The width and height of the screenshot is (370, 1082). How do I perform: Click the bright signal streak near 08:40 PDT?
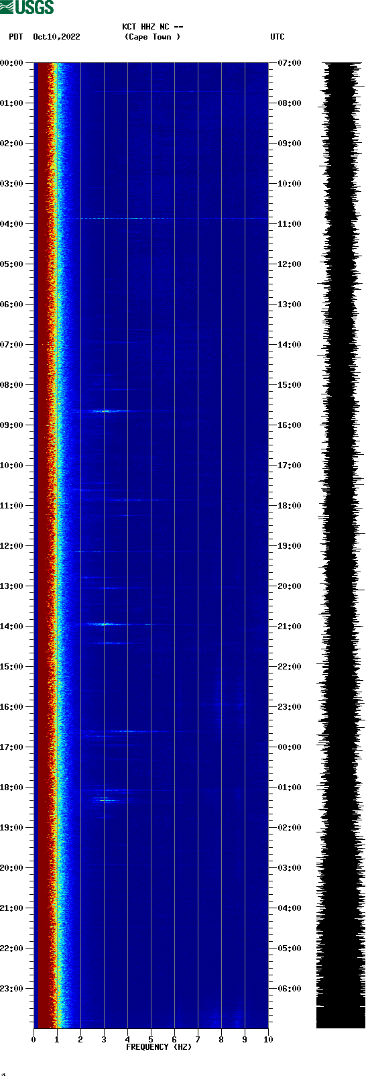click(104, 411)
